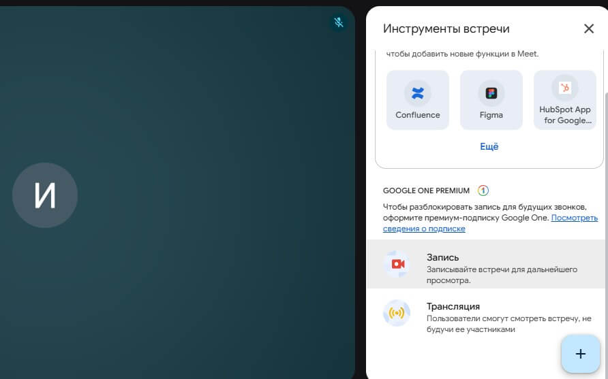Select the Трансляция menu item title
Image resolution: width=608 pixels, height=379 pixels.
(453, 306)
